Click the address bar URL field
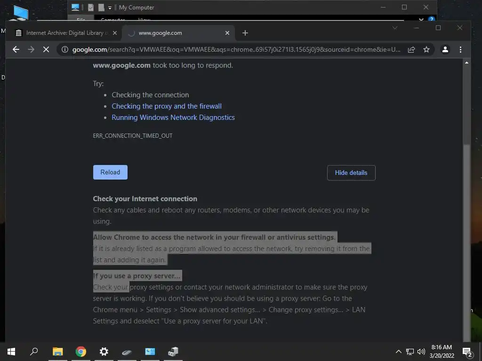The image size is (482, 361). tap(236, 49)
